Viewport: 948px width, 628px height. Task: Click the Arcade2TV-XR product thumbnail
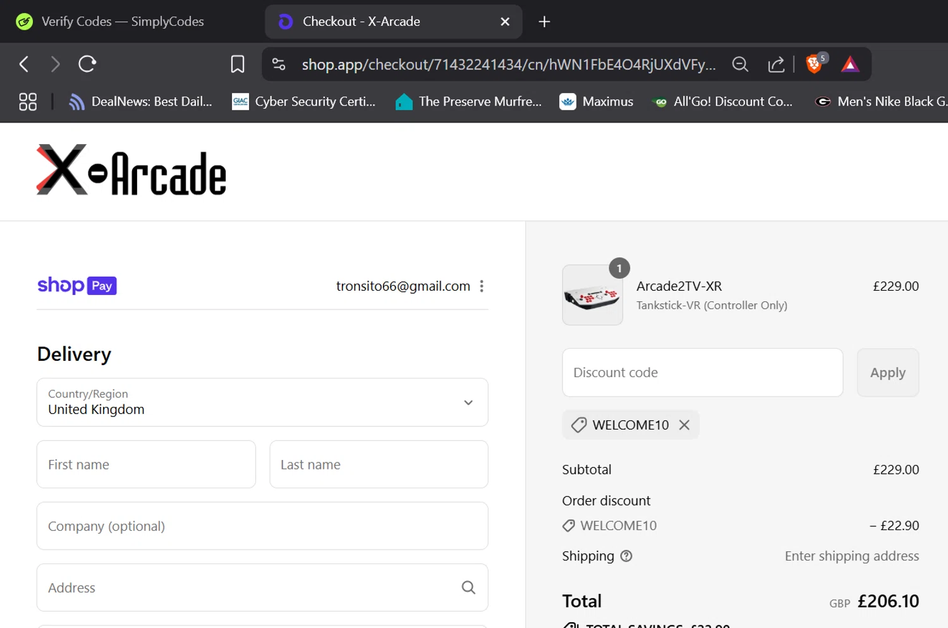[593, 295]
